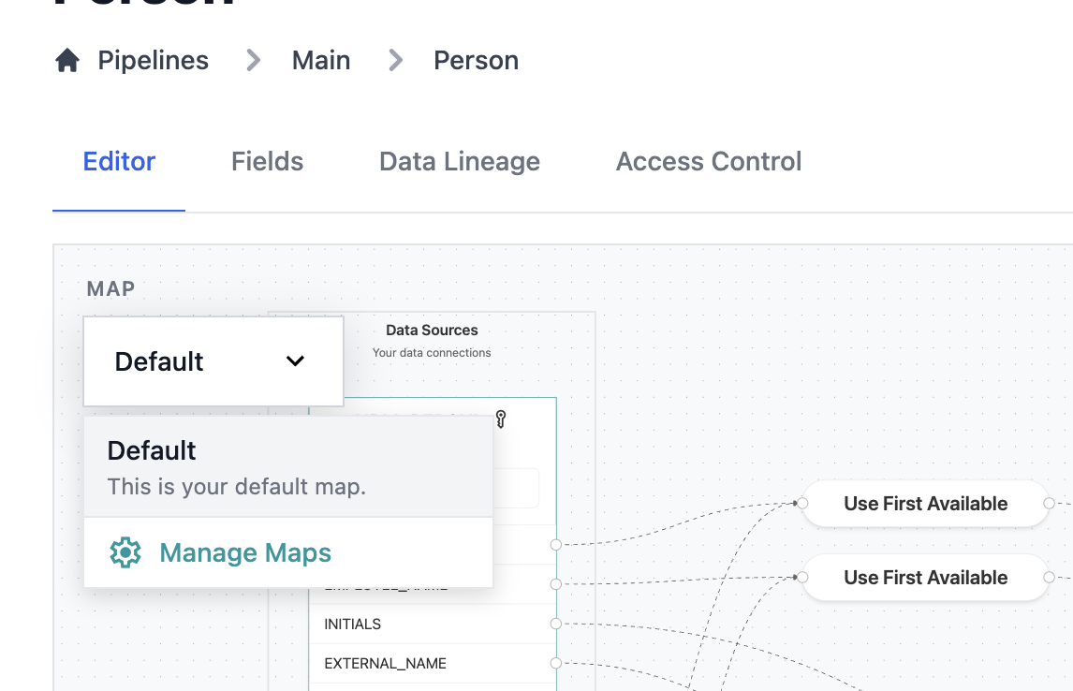Select the Person breadcrumb item
This screenshot has height=691, width=1073.
[476, 60]
